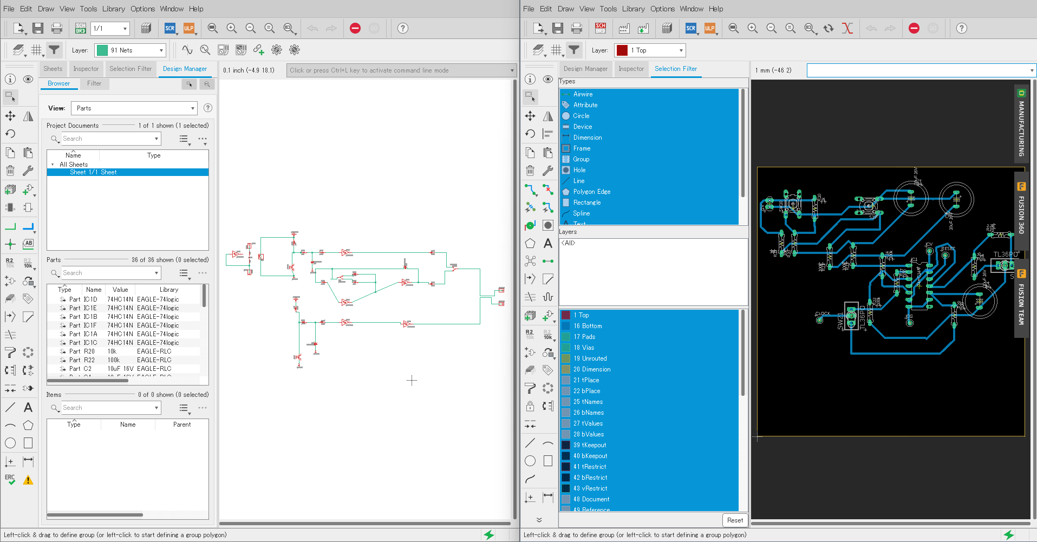Select the Lock tool in board toolbar
This screenshot has height=542, width=1037.
[530, 406]
